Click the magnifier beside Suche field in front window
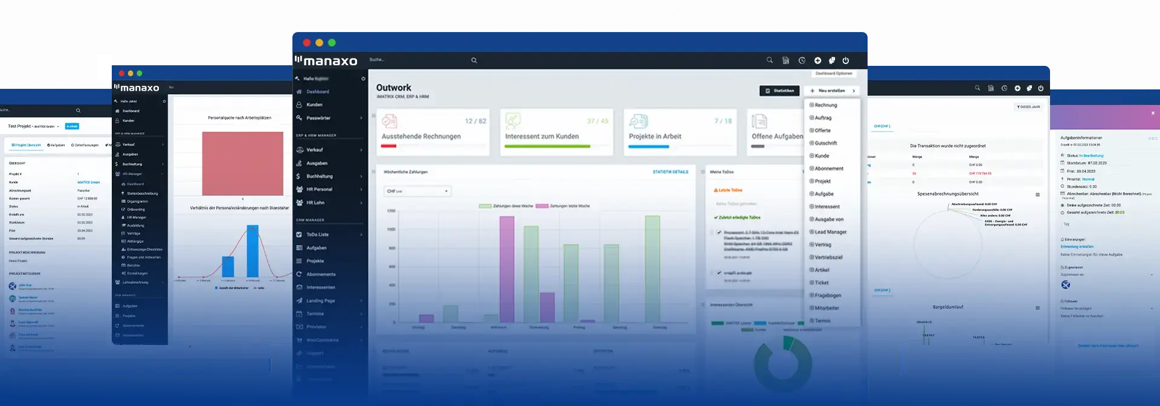The width and height of the screenshot is (1160, 406). (x=474, y=60)
